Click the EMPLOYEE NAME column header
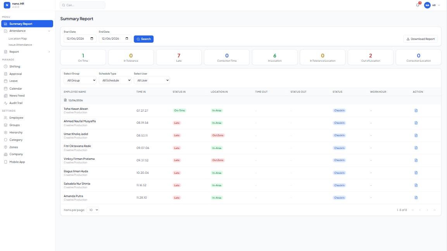Viewport: 447px width, 251px height. pyautogui.click(x=75, y=92)
